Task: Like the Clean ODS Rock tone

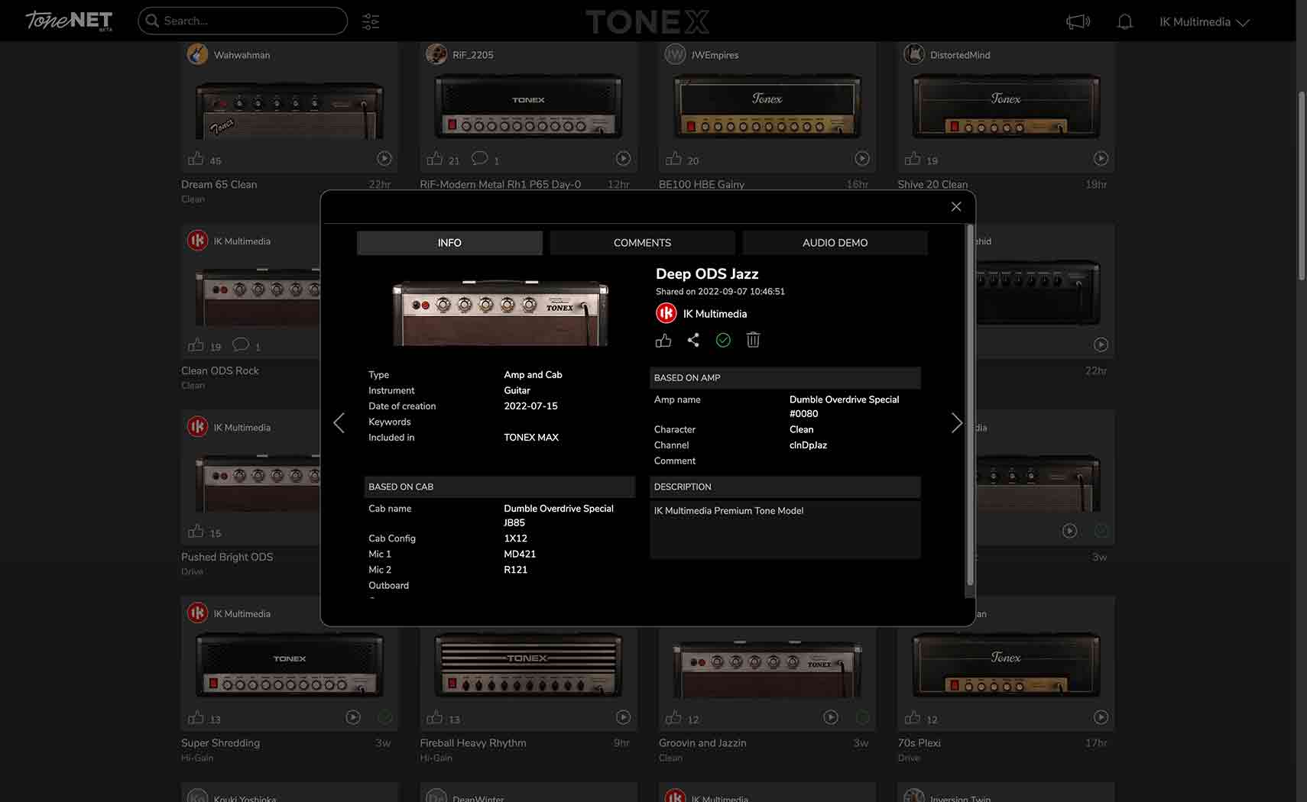Action: click(196, 345)
